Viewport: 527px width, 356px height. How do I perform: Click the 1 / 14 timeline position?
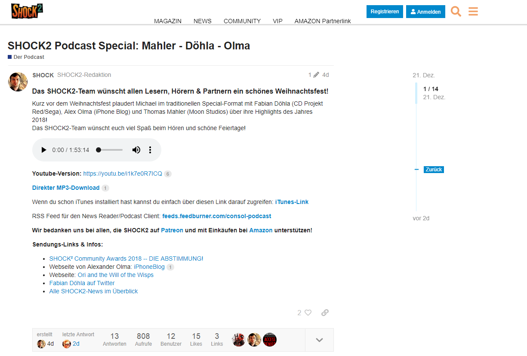click(x=431, y=89)
